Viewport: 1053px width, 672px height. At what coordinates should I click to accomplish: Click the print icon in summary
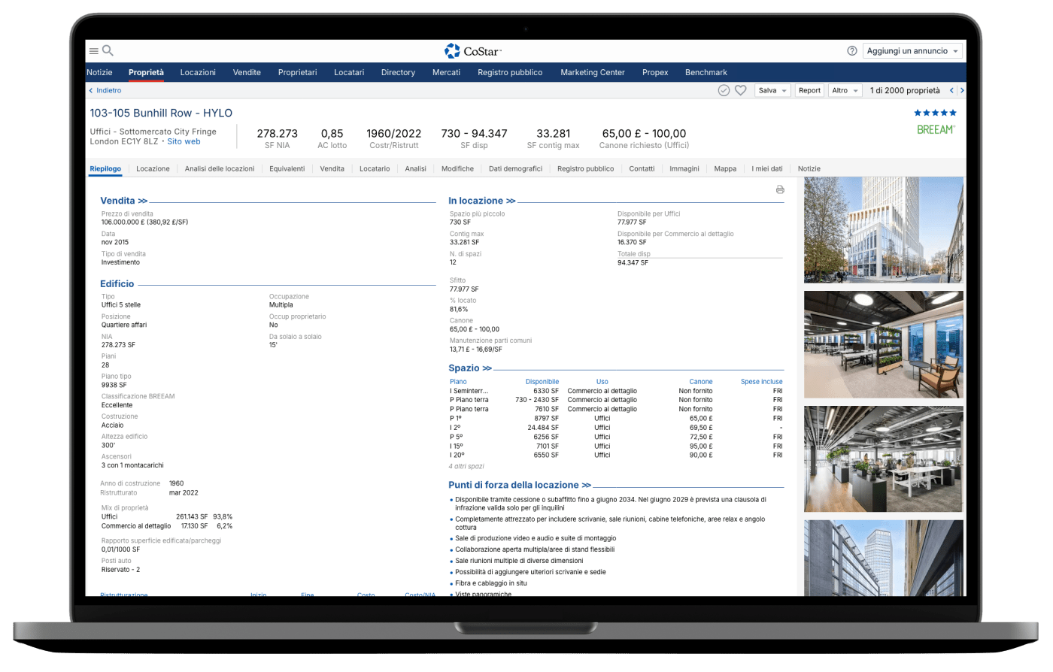point(780,189)
